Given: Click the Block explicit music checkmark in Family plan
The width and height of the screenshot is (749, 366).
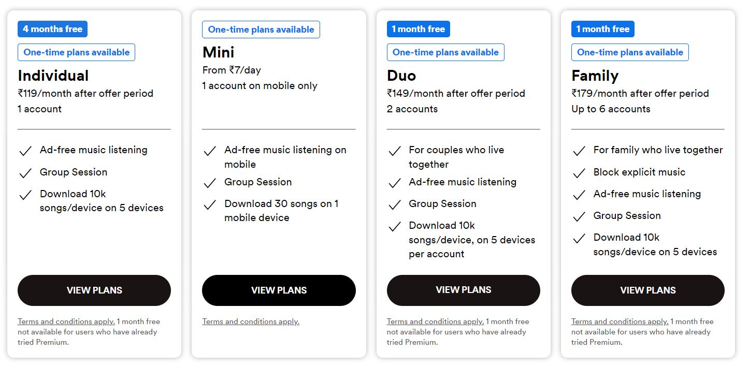Looking at the screenshot, I should pyautogui.click(x=579, y=172).
